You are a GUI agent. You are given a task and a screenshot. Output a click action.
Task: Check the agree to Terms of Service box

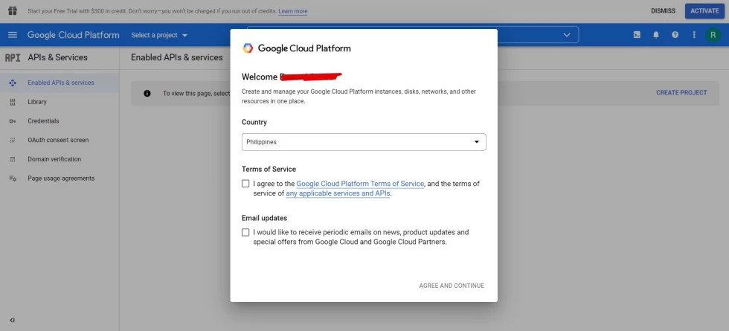point(246,184)
